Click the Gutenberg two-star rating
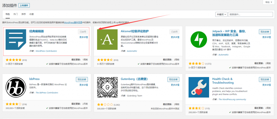This screenshot has height=119, width=277. pyautogui.click(x=105, y=104)
